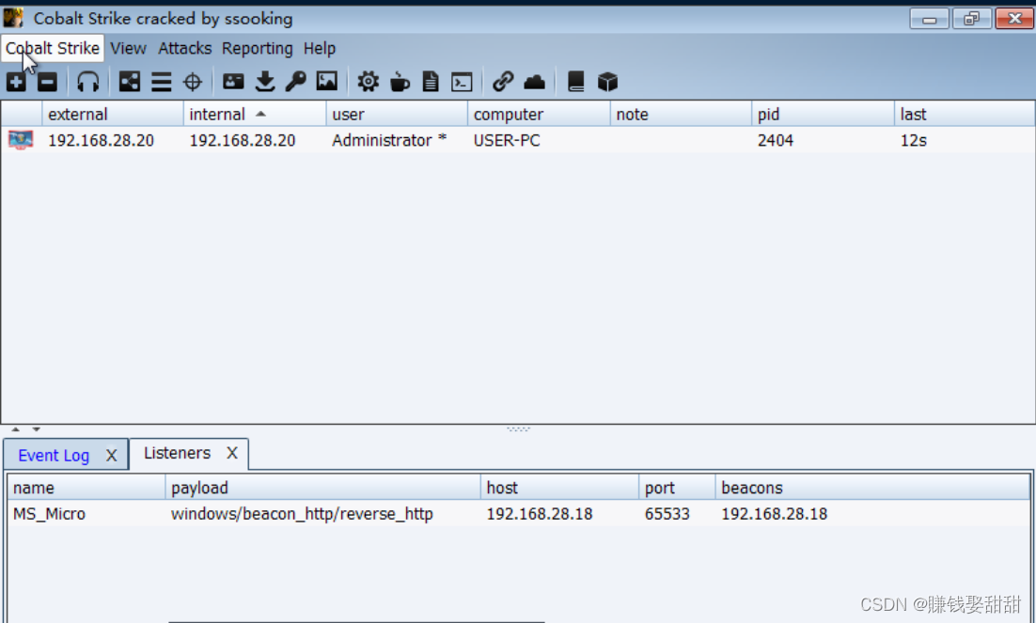
Task: Open the Reporting menu
Action: [257, 48]
